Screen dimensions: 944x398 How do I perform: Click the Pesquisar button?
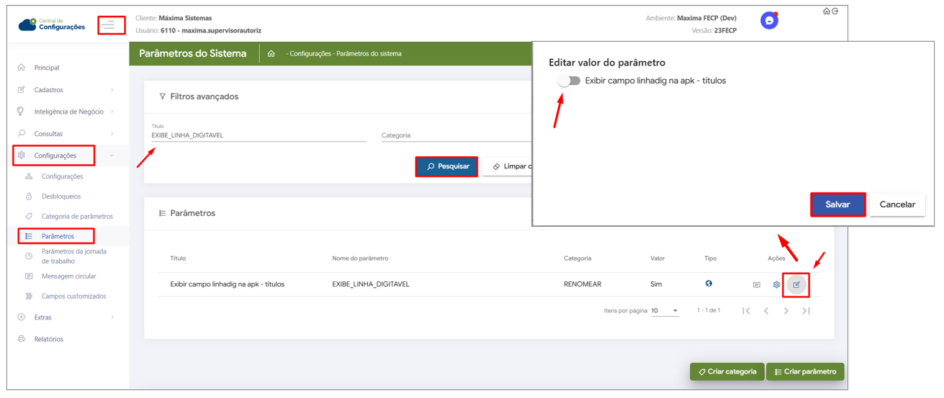447,166
